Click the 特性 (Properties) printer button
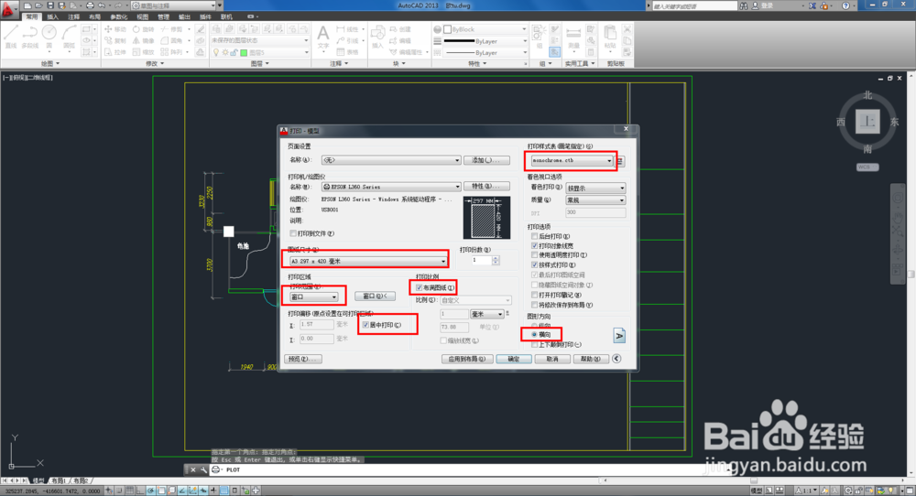The image size is (916, 496). pos(486,186)
